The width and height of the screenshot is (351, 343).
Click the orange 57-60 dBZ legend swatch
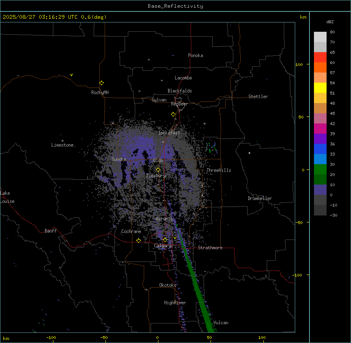coord(320,67)
